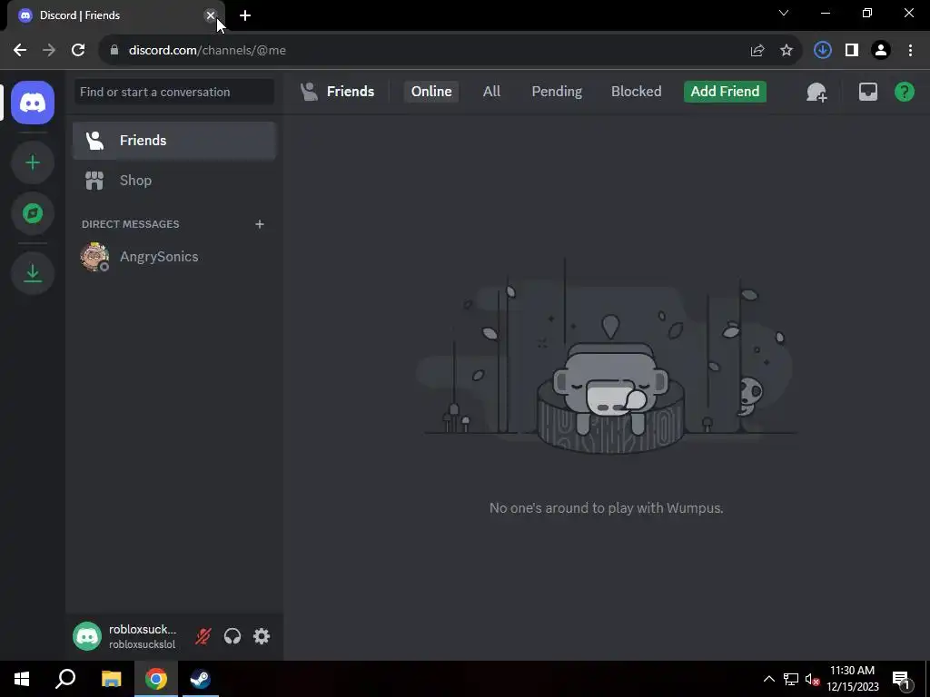
Task: Open User Settings gear
Action: [x=262, y=636]
